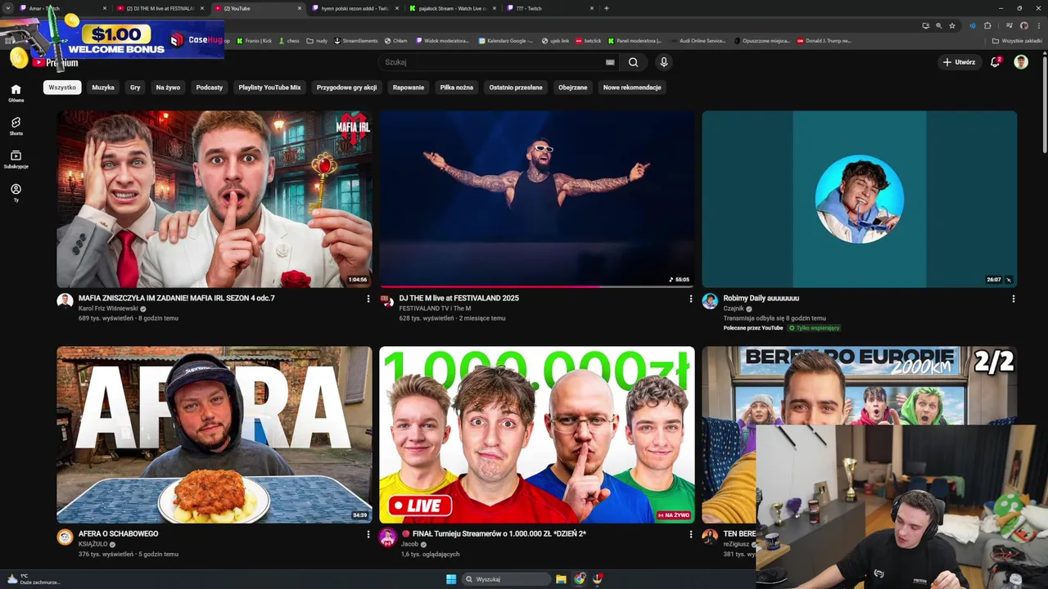Image resolution: width=1048 pixels, height=589 pixels.
Task: Open 'Audi Online Service' bookmark
Action: (698, 40)
